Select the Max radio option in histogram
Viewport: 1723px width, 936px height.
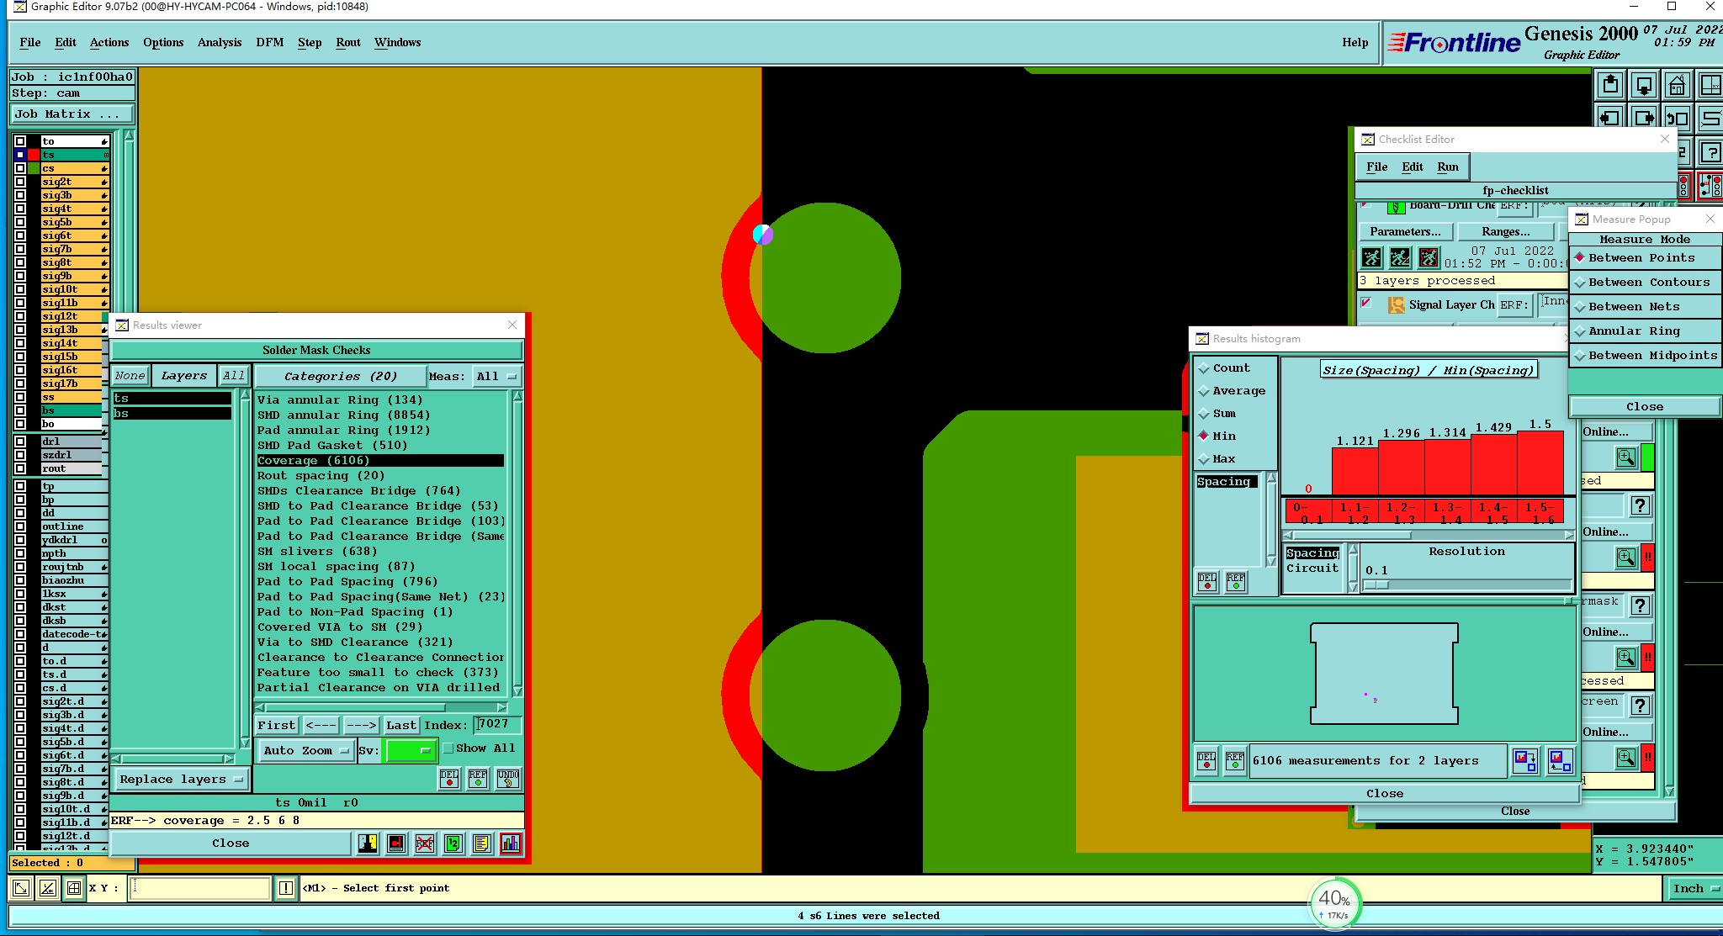(1205, 459)
